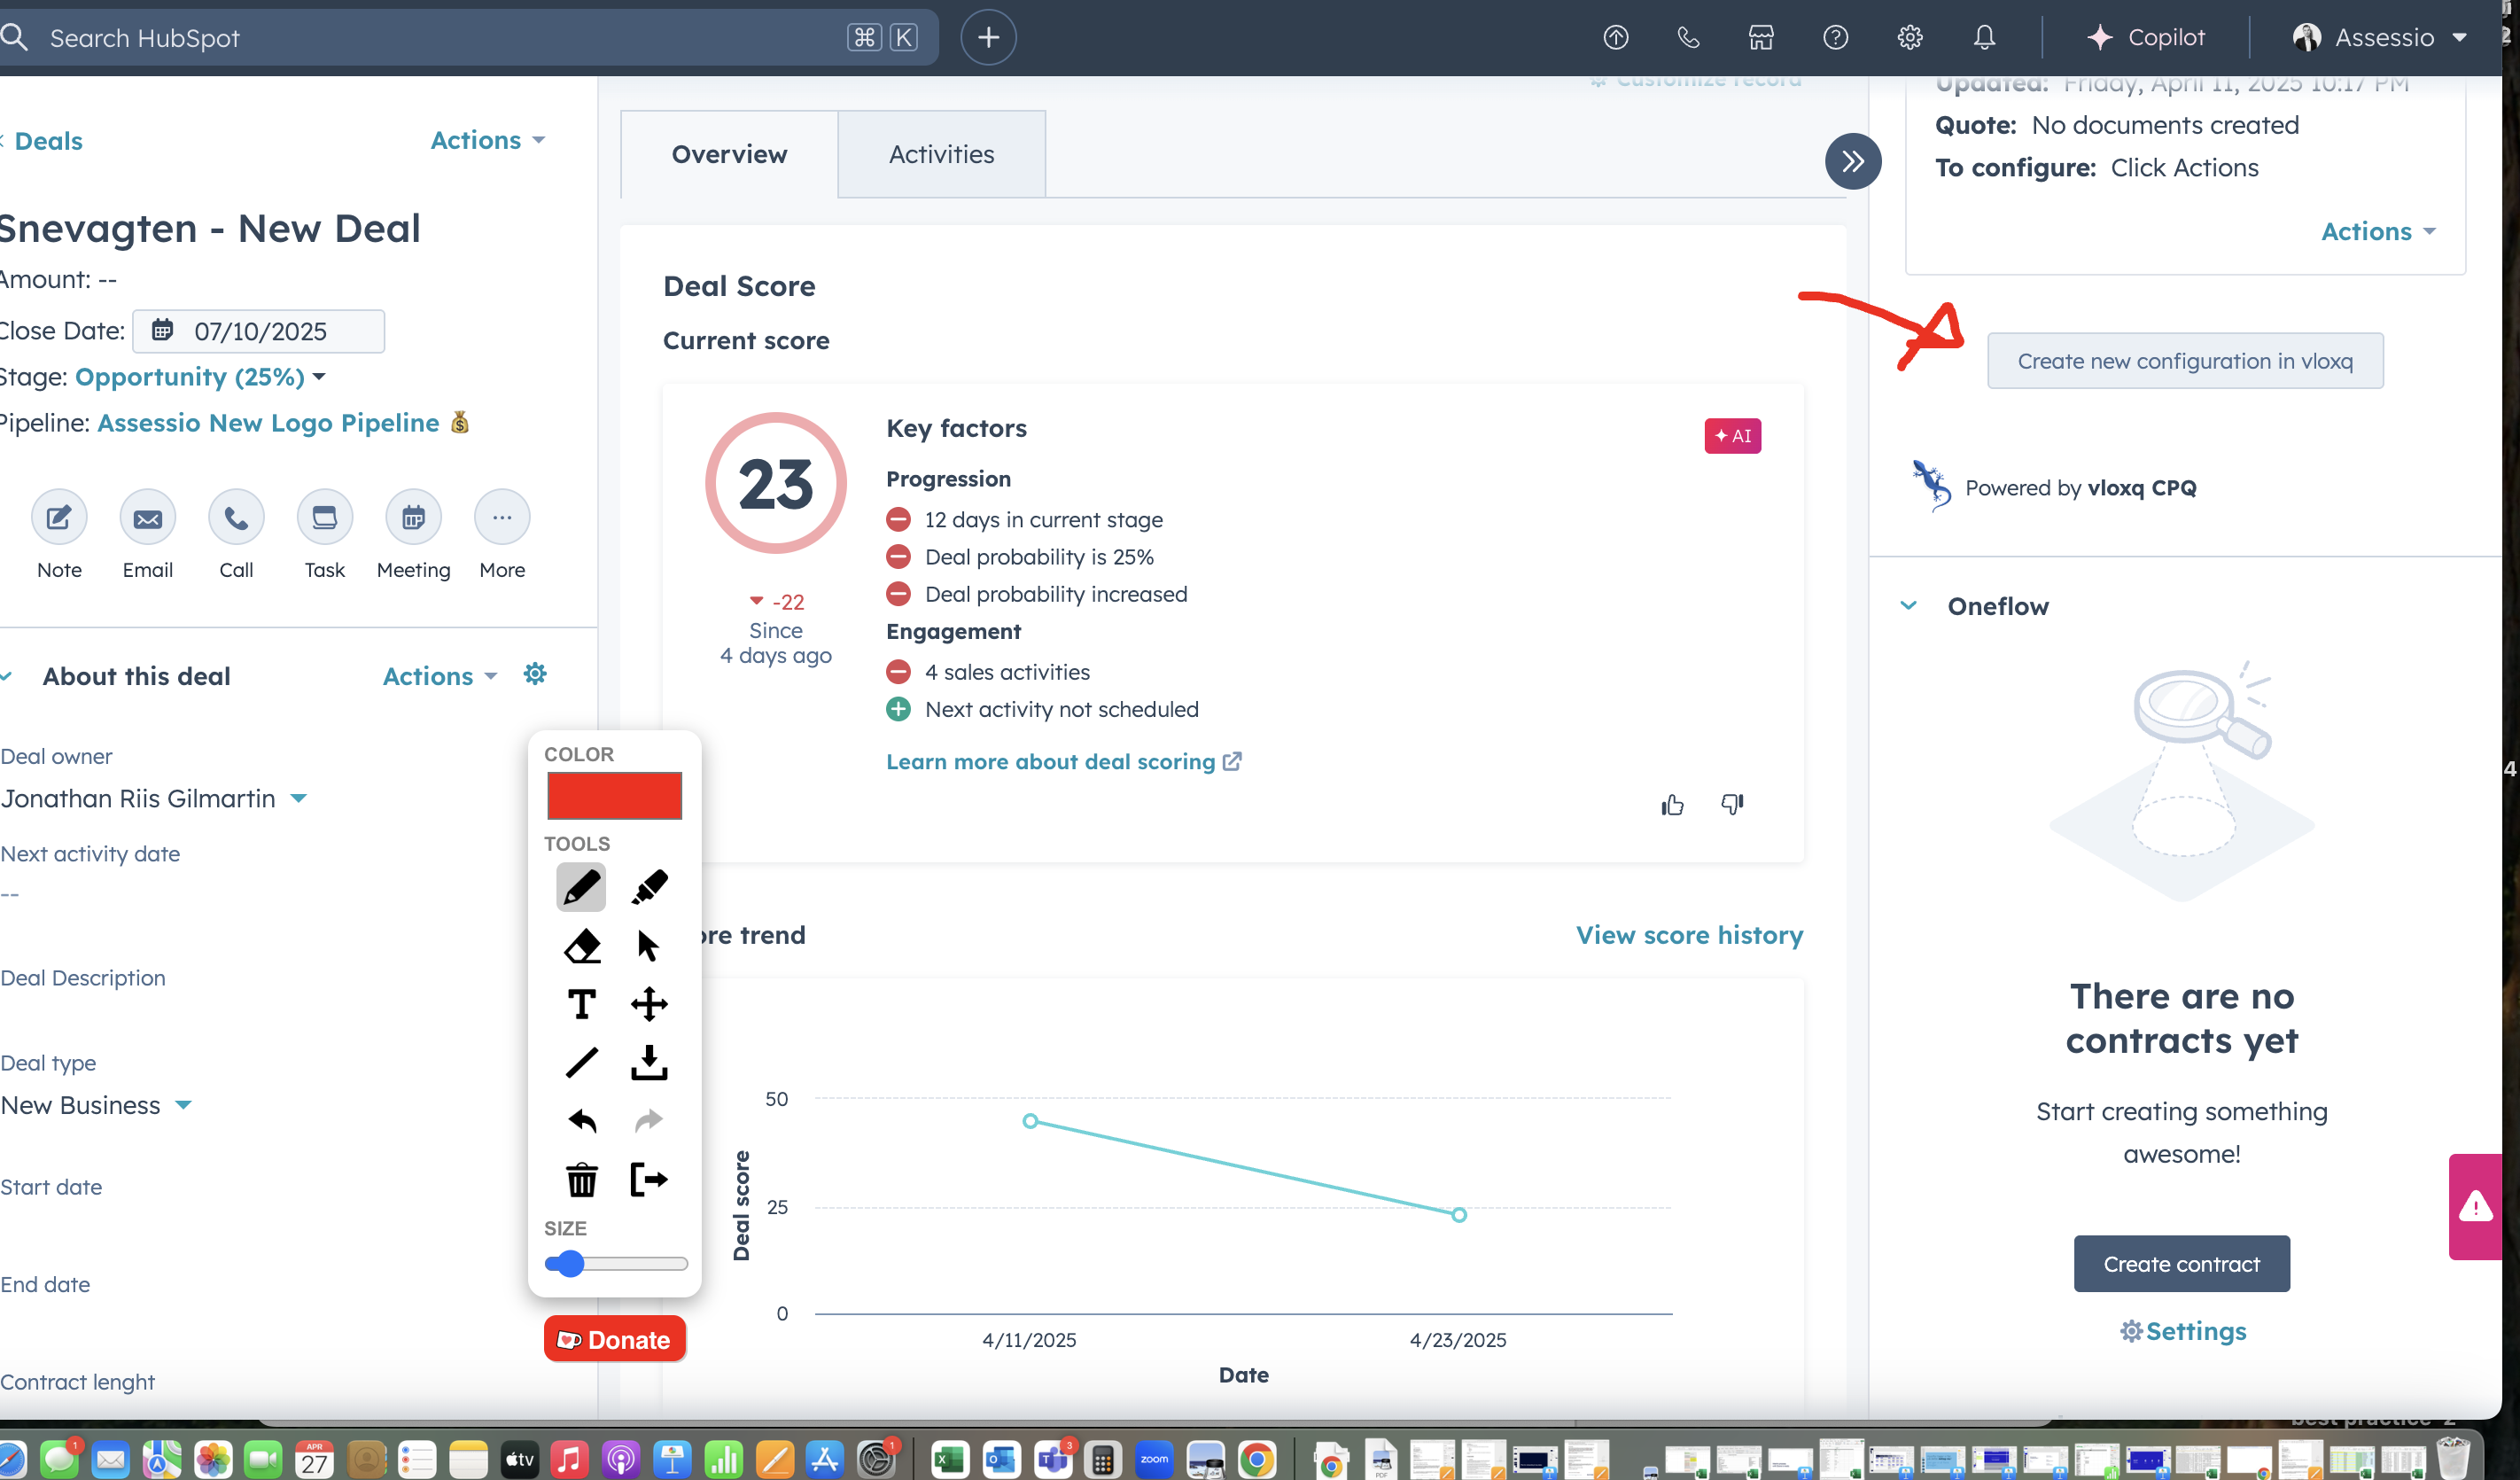Collapse the Oneflow section
Viewport: 2520px width, 1480px height.
(1908, 606)
